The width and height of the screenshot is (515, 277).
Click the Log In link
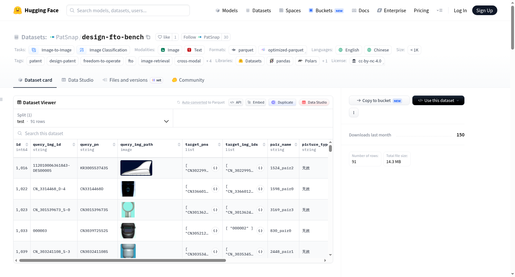[x=460, y=10]
